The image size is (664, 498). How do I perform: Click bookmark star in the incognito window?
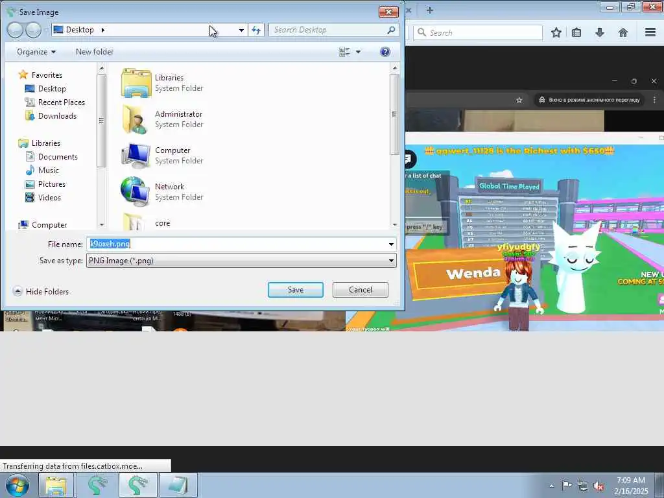(x=519, y=100)
